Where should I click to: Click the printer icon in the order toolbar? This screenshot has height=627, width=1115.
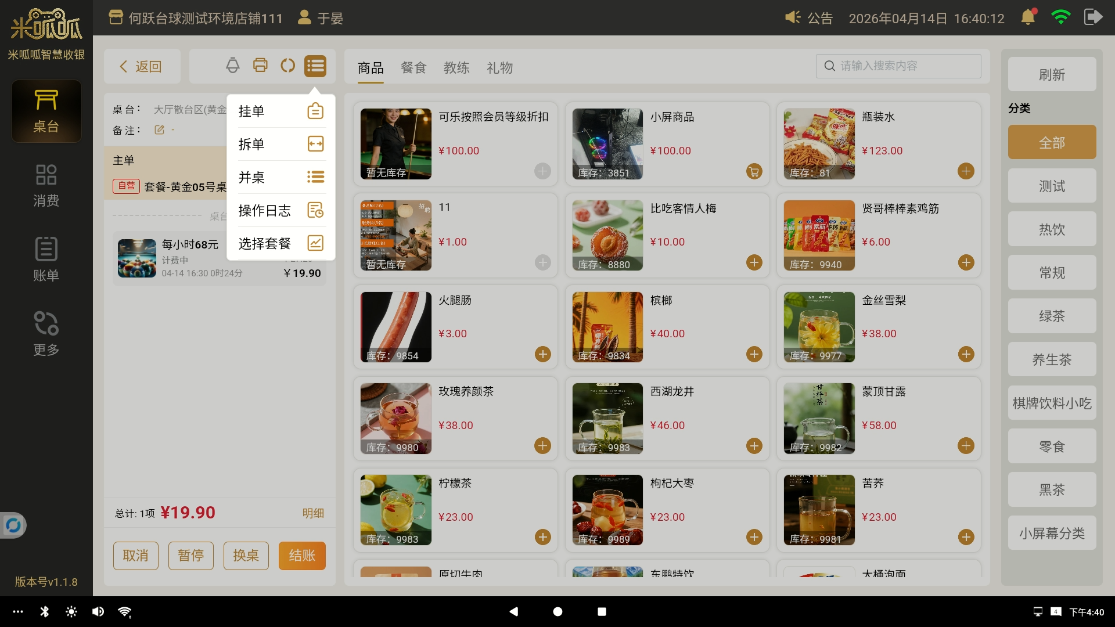[260, 66]
